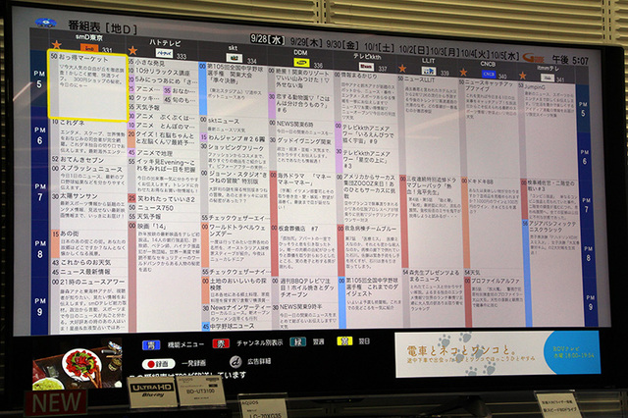Select the 土地のおいしいもの探検隊 program

pos(235,289)
